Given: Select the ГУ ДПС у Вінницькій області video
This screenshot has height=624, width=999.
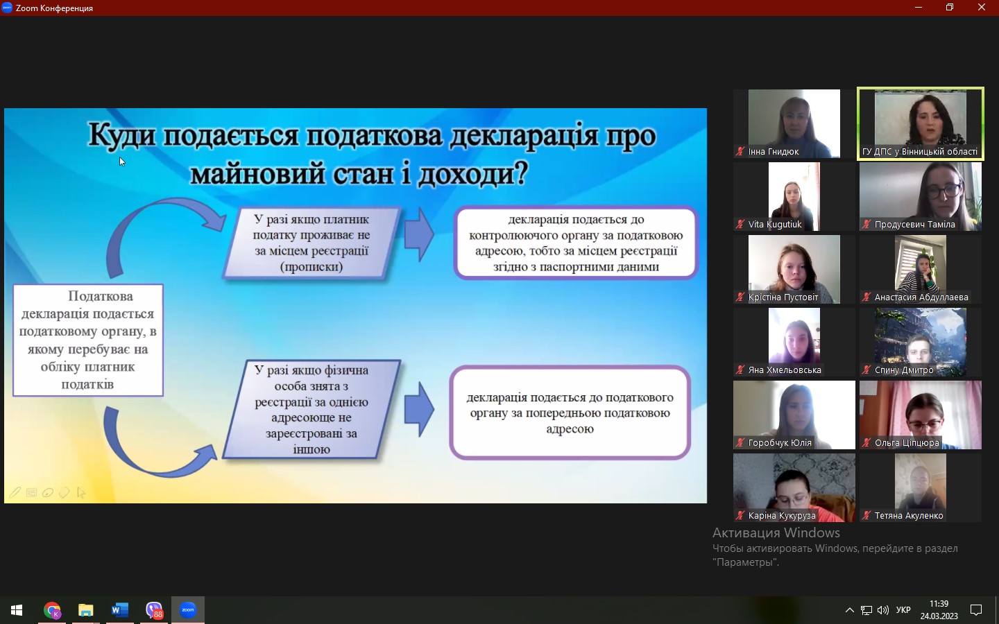Looking at the screenshot, I should (920, 123).
